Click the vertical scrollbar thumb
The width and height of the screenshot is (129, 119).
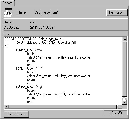pyautogui.click(x=124, y=69)
